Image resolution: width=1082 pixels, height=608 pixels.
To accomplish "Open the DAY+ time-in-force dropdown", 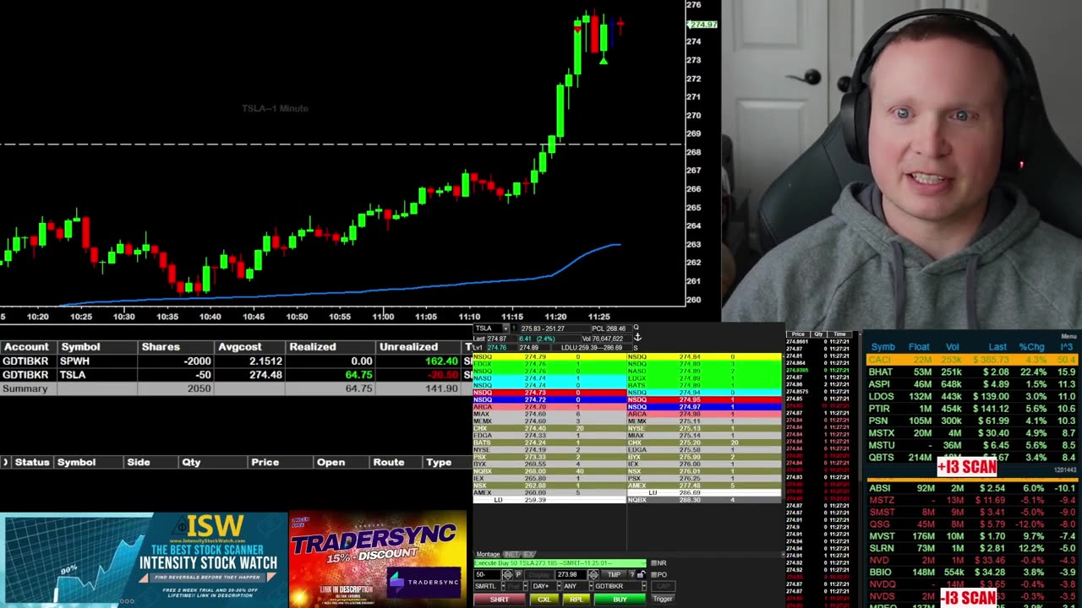I will point(560,586).
